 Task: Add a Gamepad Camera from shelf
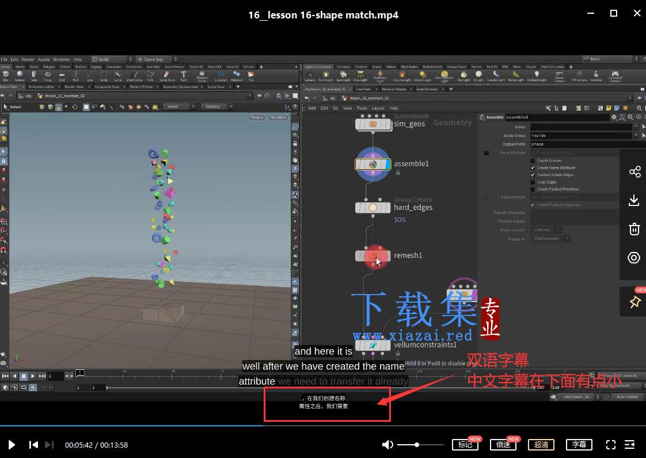tap(615, 77)
